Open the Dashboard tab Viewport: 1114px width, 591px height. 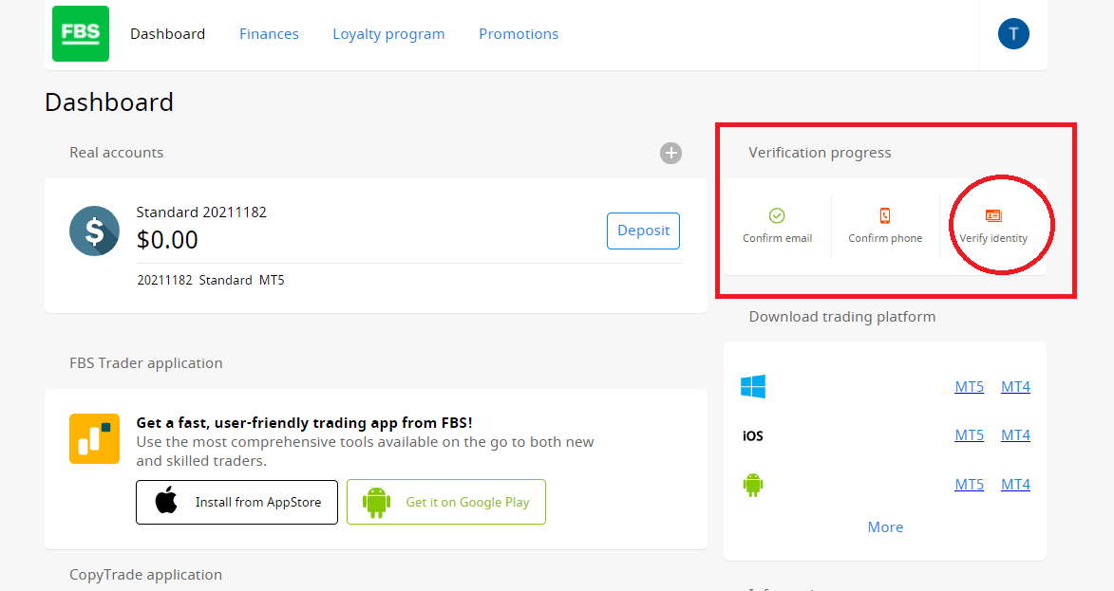tap(167, 34)
